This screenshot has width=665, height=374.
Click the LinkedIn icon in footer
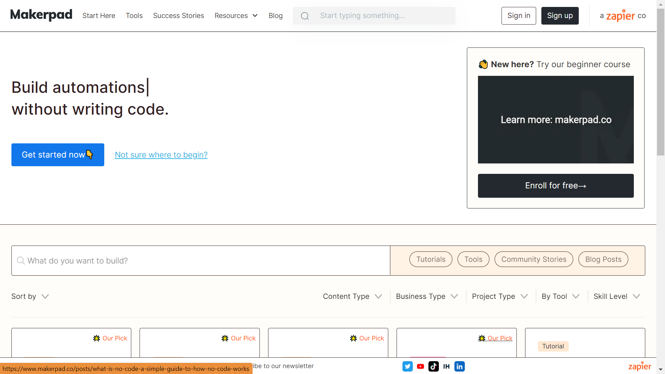[460, 366]
